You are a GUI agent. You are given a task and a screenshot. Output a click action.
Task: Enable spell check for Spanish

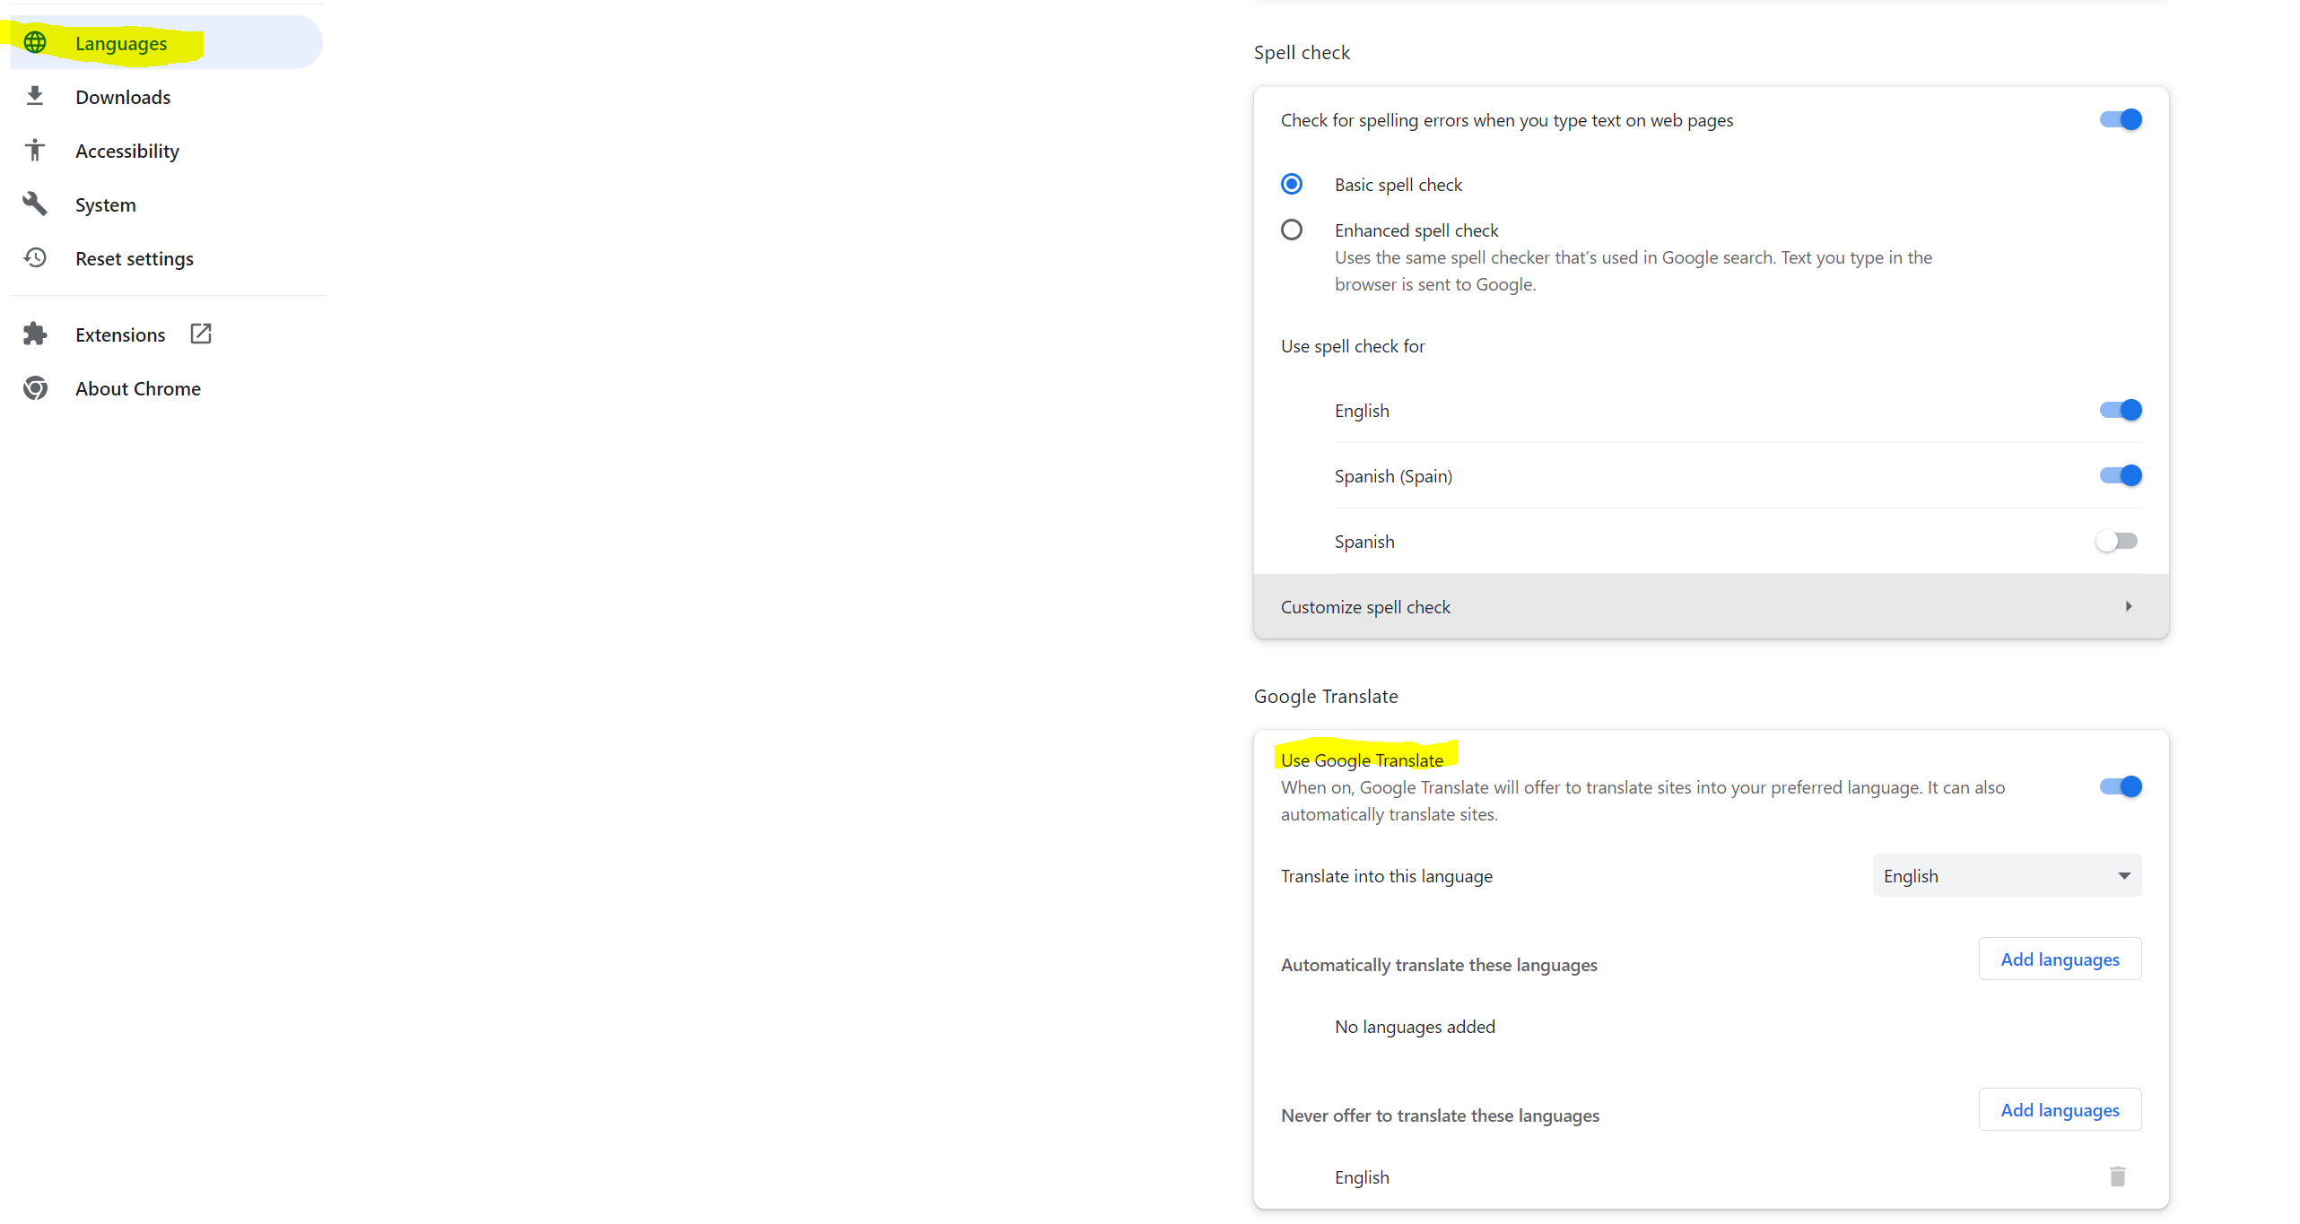(2117, 541)
